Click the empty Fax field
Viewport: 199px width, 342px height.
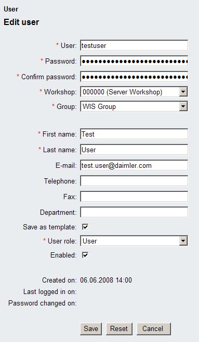pos(134,197)
